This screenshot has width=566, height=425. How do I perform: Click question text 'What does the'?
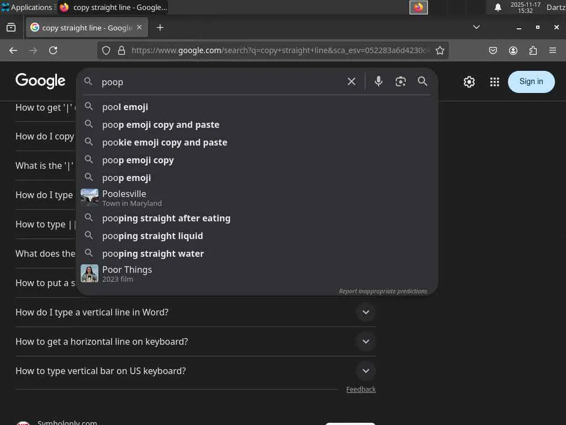point(45,253)
